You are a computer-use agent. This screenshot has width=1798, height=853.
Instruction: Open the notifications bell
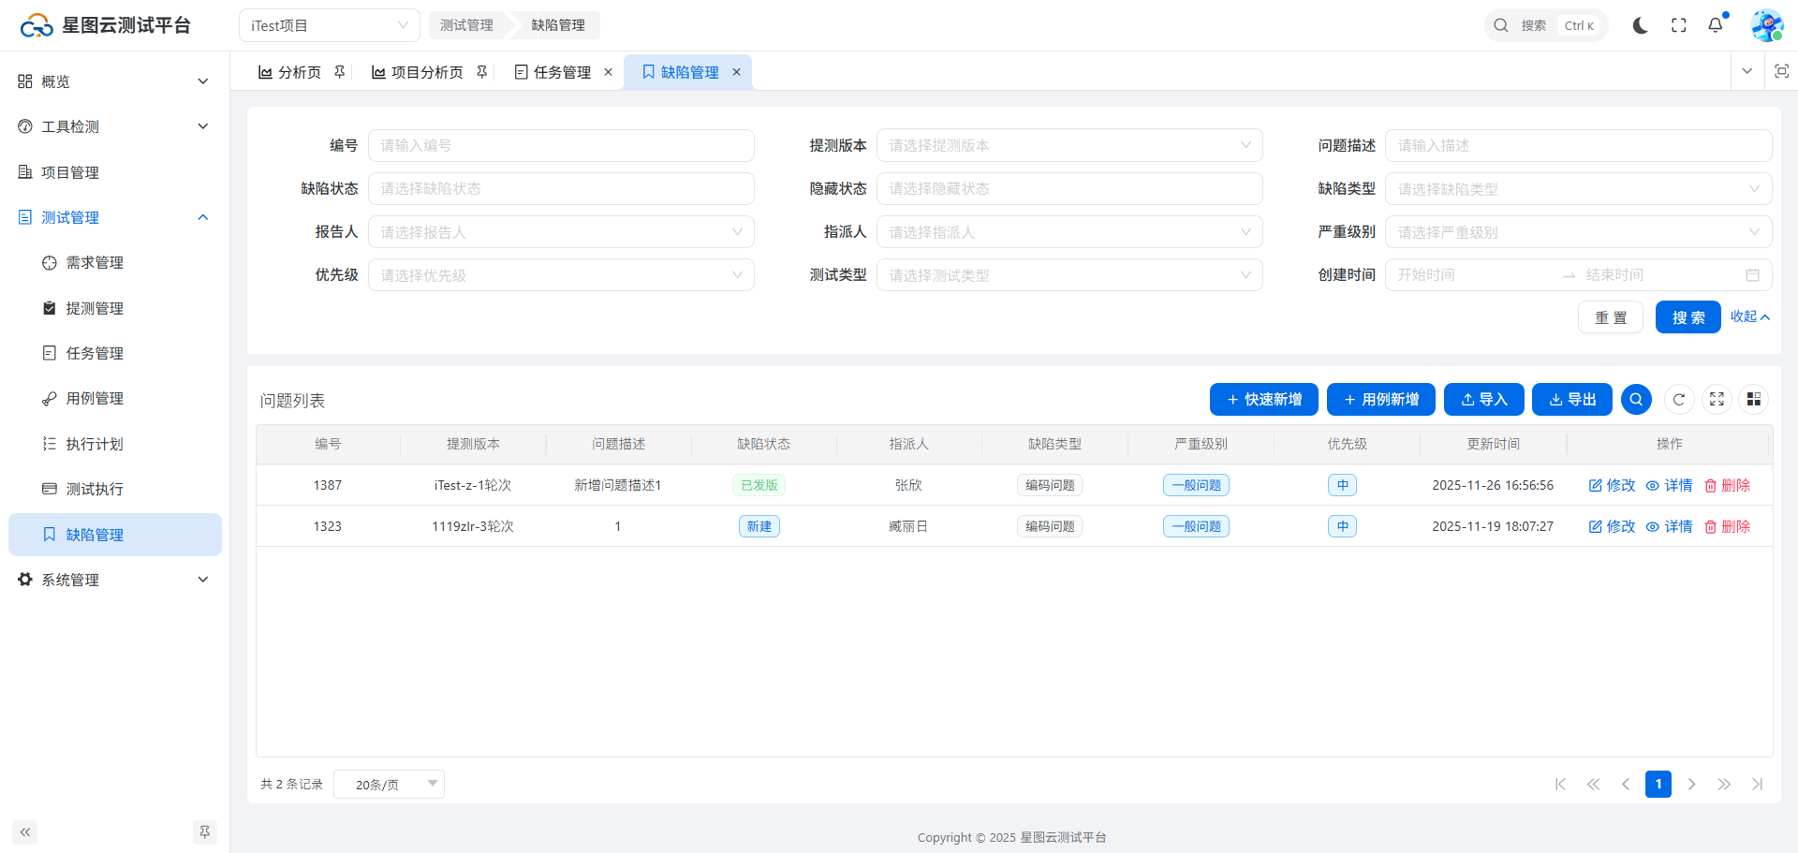pos(1715,25)
